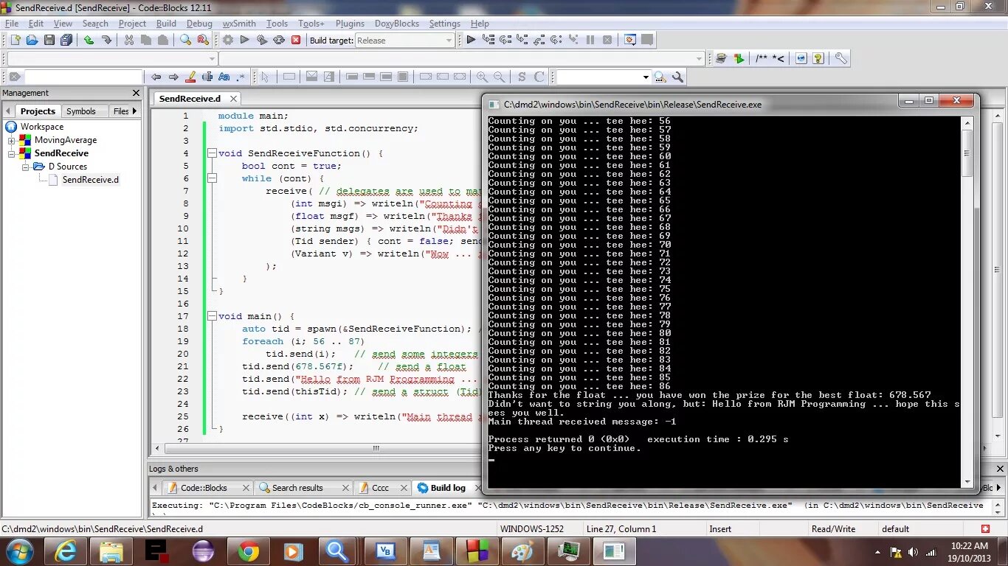Fold the SendReceiveFunction block at line 4
1008x566 pixels.
click(x=212, y=153)
